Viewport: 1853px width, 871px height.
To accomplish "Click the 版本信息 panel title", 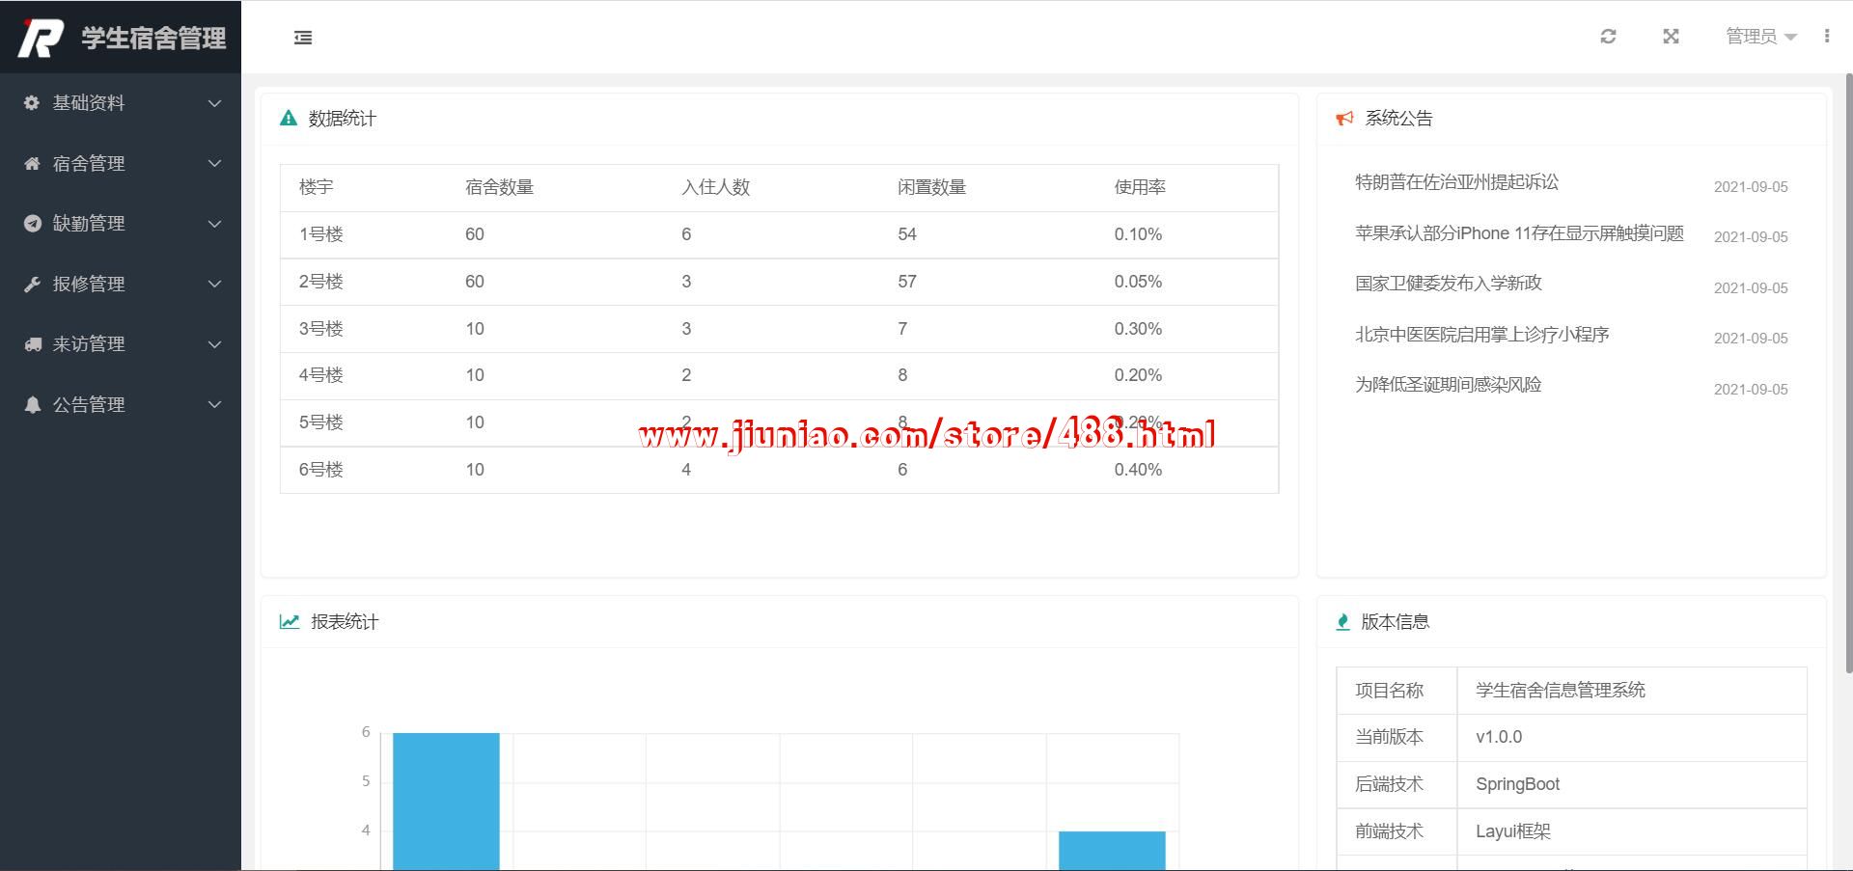I will 1395,622.
